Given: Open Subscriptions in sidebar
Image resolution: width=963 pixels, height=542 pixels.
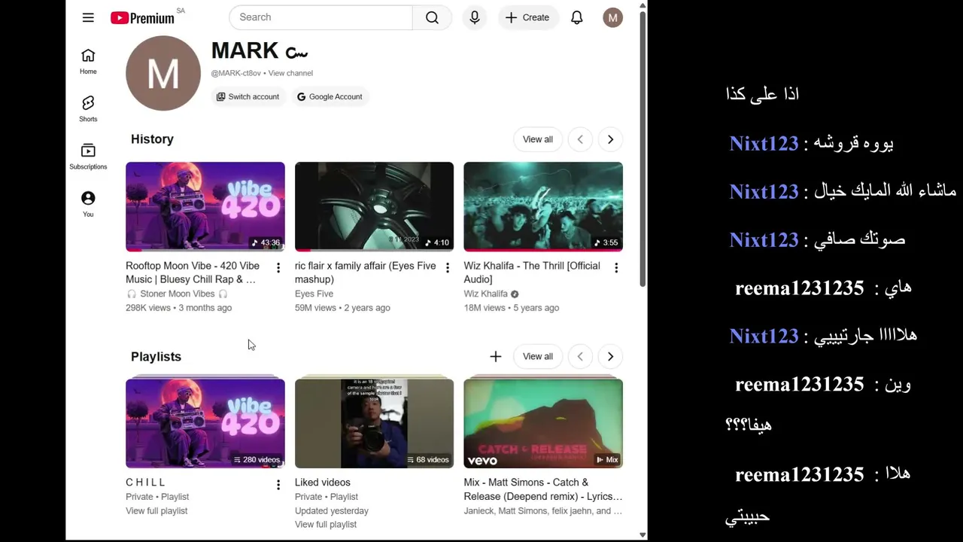Looking at the screenshot, I should tap(88, 157).
